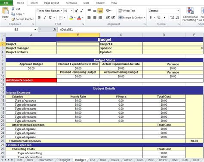The height and width of the screenshot is (162, 204).
Task: Open the Font dialog launcher
Action: [x=83, y=24]
